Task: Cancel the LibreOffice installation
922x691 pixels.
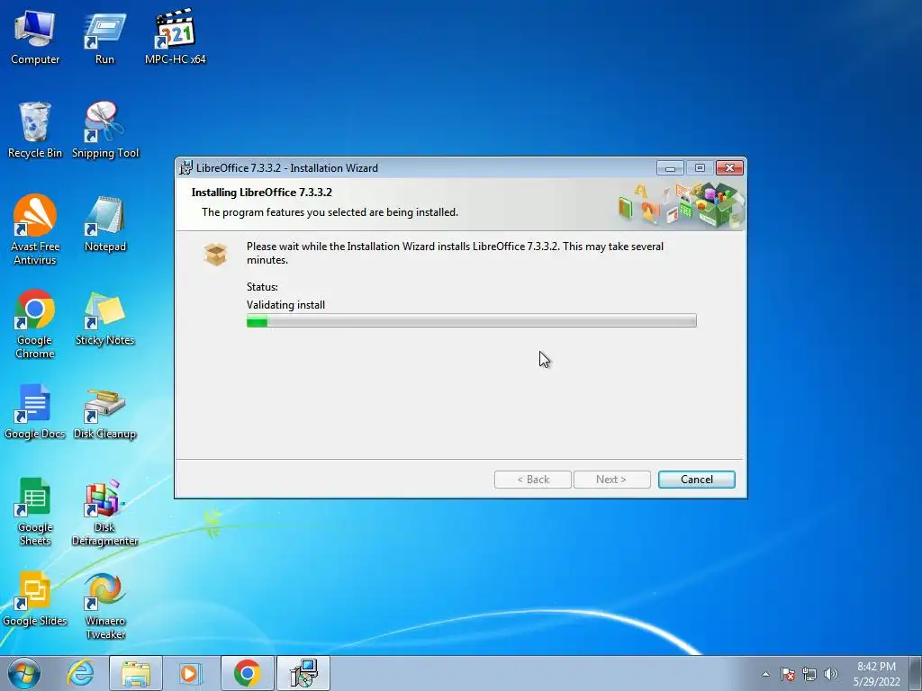Action: tap(697, 480)
